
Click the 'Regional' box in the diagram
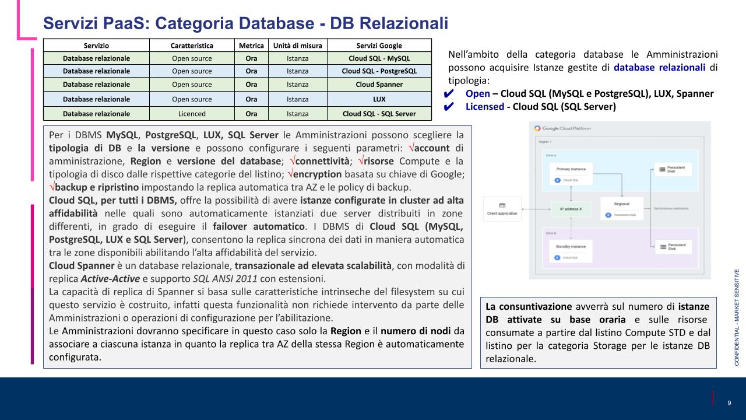pyautogui.click(x=621, y=209)
